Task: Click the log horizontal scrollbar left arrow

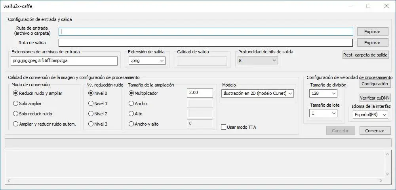Action: tap(9, 181)
